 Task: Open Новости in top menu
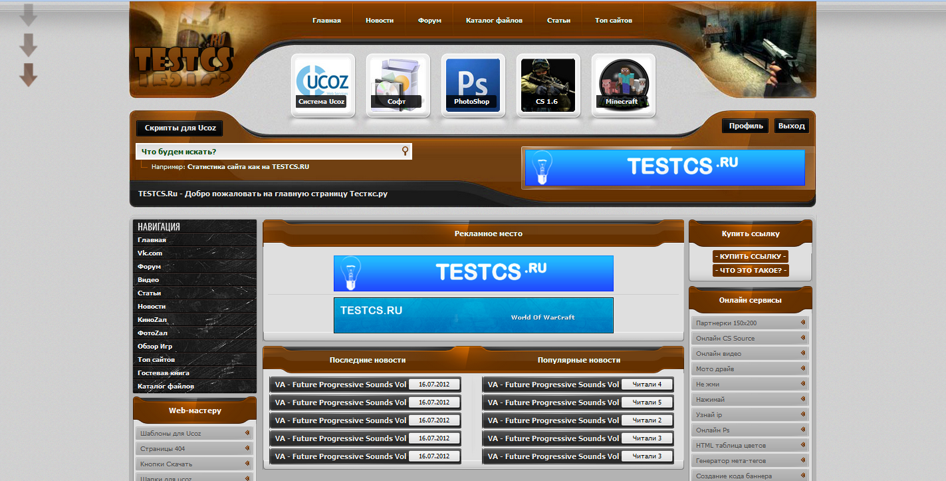click(x=380, y=21)
